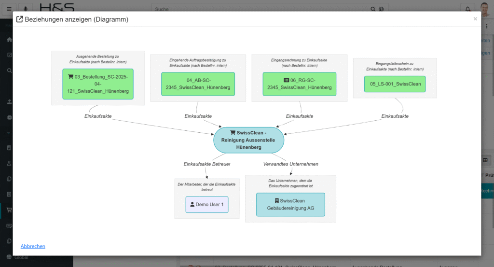Click the upload icon in background sidebar
Image resolution: width=494 pixels, height=267 pixels.
10,101
